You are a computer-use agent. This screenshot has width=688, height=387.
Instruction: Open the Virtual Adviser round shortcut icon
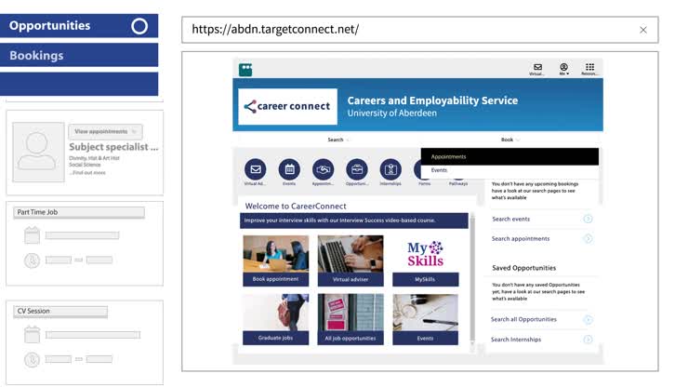tap(256, 169)
